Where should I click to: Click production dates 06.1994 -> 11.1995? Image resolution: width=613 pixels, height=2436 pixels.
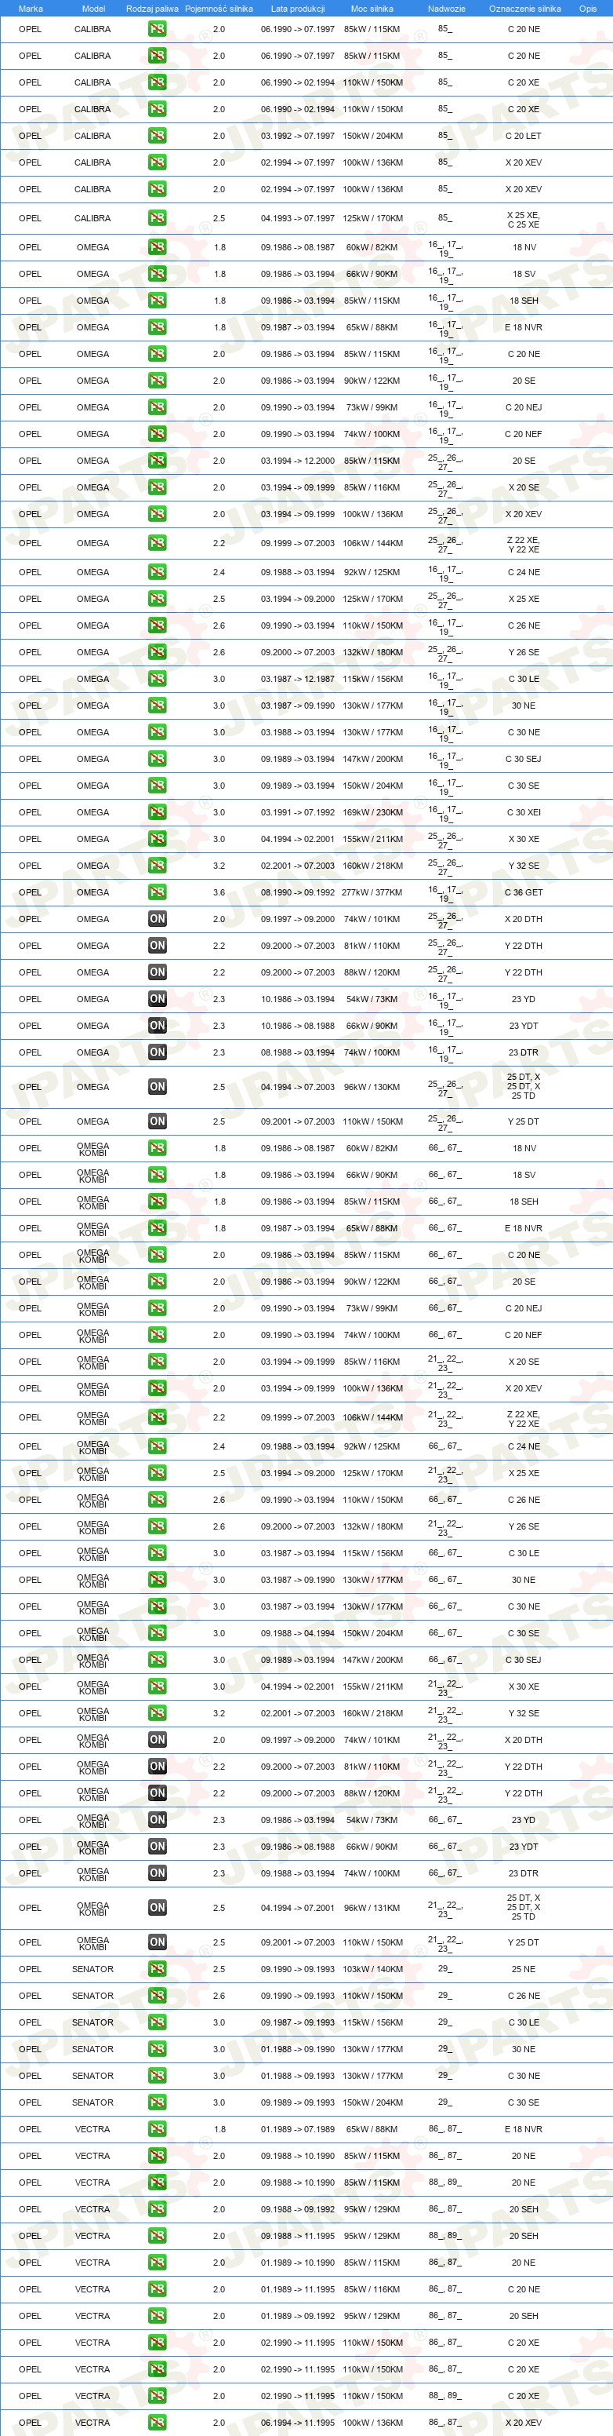(298, 2423)
